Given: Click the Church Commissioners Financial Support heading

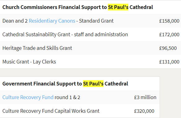Looking at the screenshot, I should point(78,7).
